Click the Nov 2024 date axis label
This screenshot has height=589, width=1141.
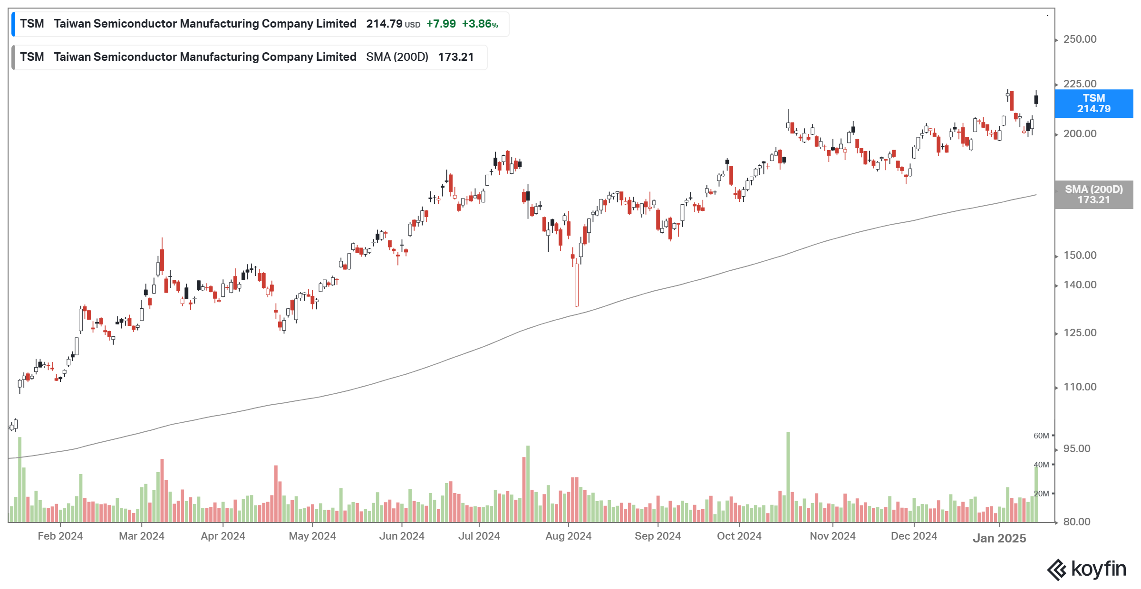coord(832,536)
